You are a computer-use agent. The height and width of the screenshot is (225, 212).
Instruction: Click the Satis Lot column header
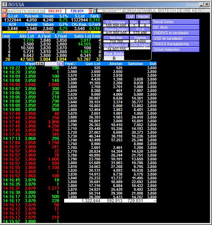click(83, 36)
